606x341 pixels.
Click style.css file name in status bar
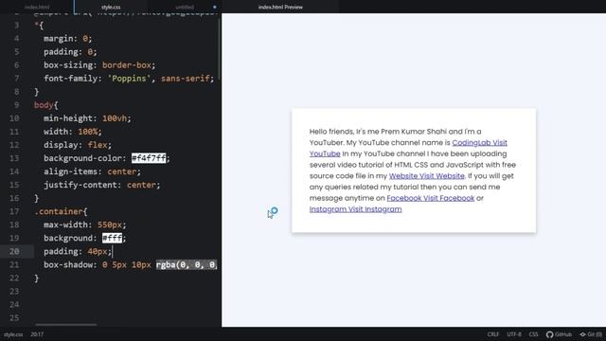[x=13, y=334]
